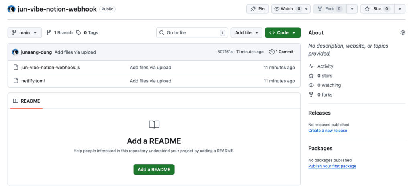Open the 0 watching link

[x=325, y=85]
